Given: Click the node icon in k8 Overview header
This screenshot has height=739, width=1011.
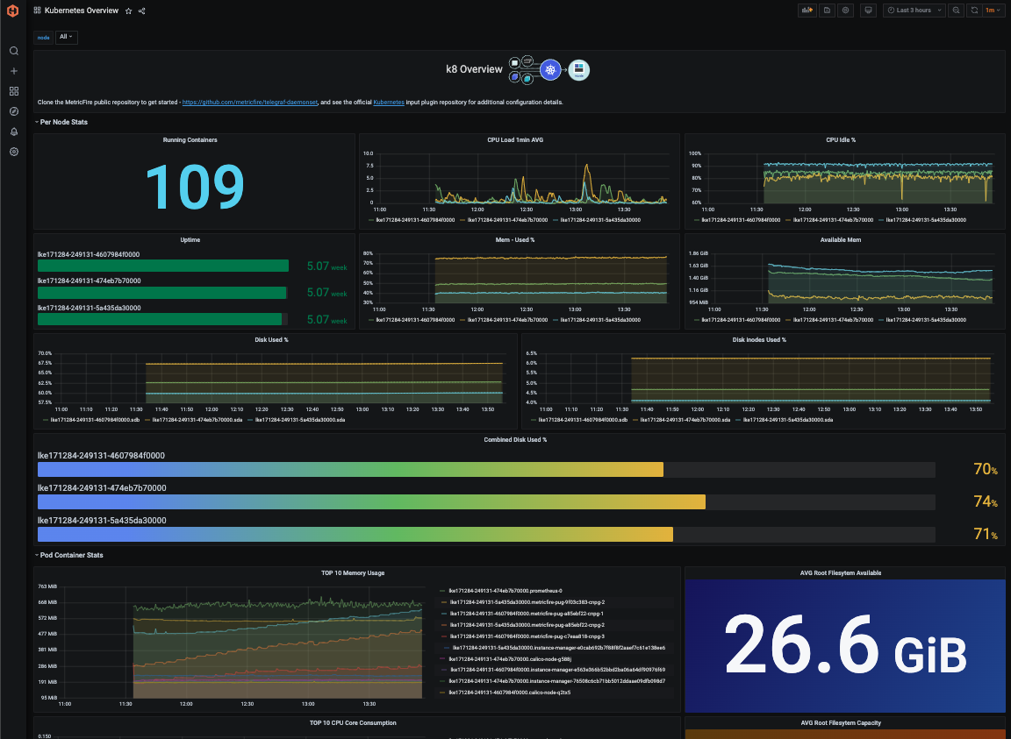Looking at the screenshot, I should (578, 69).
